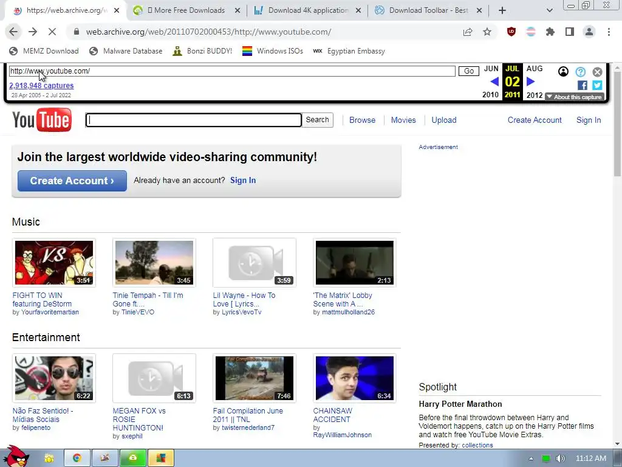The height and width of the screenshot is (467, 622).
Task: Switch to the Download Toolbar tab
Action: tap(428, 10)
